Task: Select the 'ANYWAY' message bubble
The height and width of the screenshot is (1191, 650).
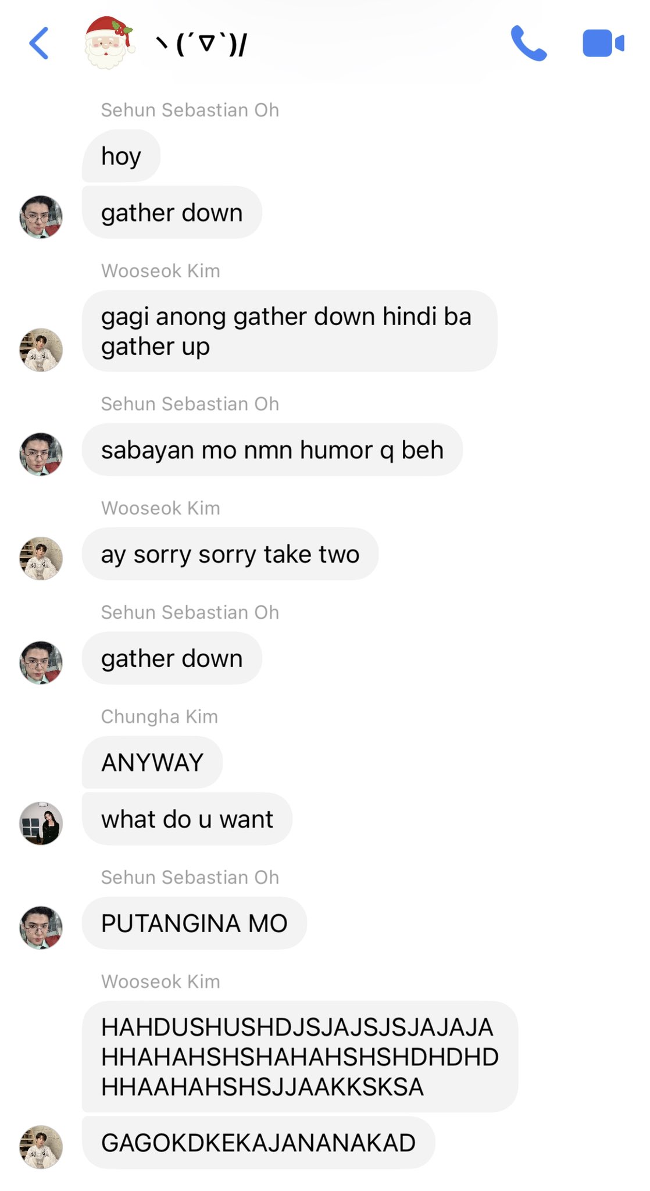Action: click(x=152, y=762)
